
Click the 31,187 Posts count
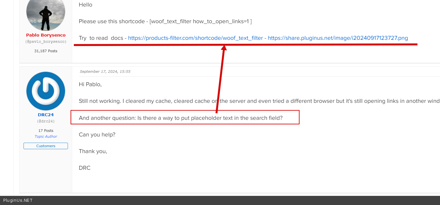(46, 51)
